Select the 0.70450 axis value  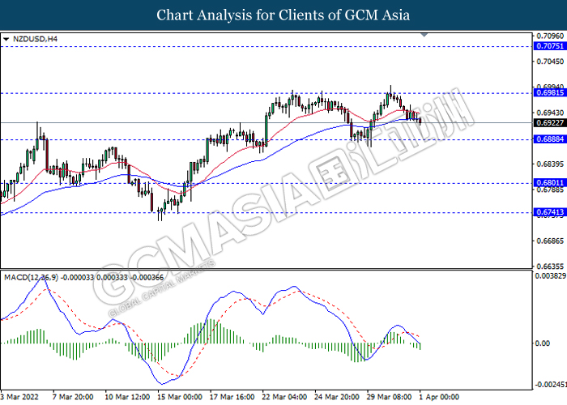click(550, 62)
